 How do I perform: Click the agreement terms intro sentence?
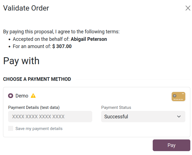61,32
